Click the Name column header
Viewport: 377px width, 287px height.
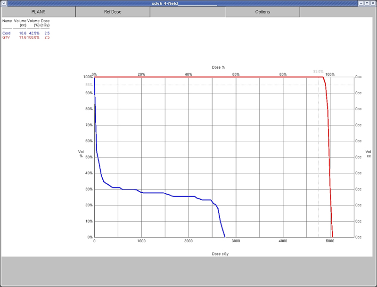coord(7,21)
